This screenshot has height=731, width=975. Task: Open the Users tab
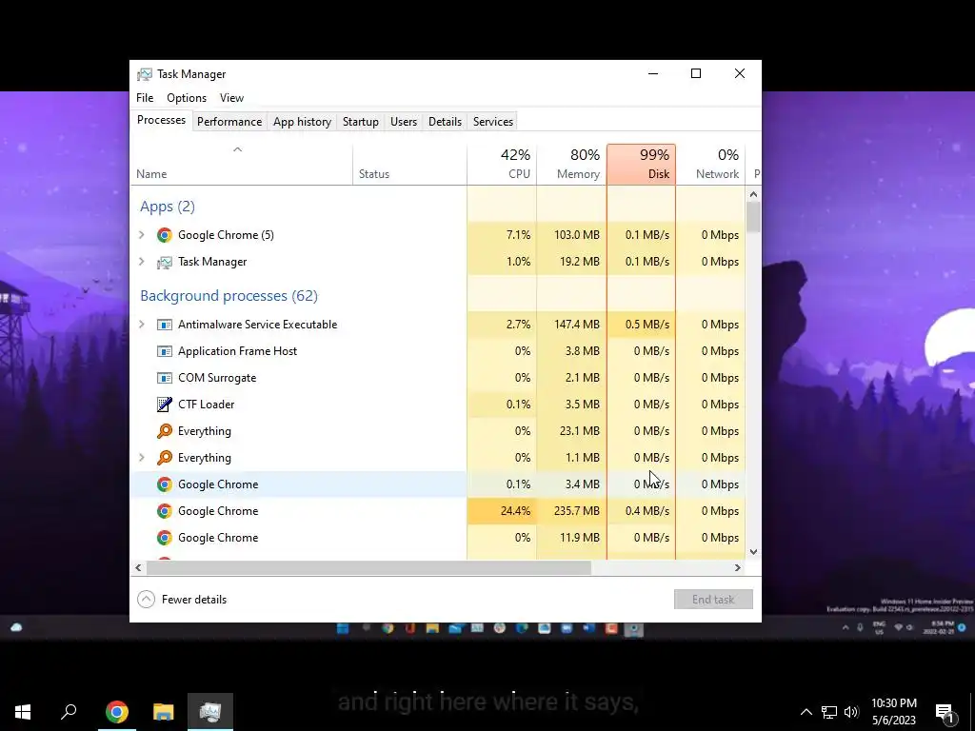[x=404, y=122]
